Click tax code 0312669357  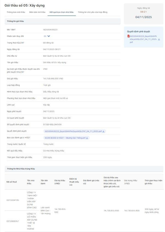coord(13,221)
